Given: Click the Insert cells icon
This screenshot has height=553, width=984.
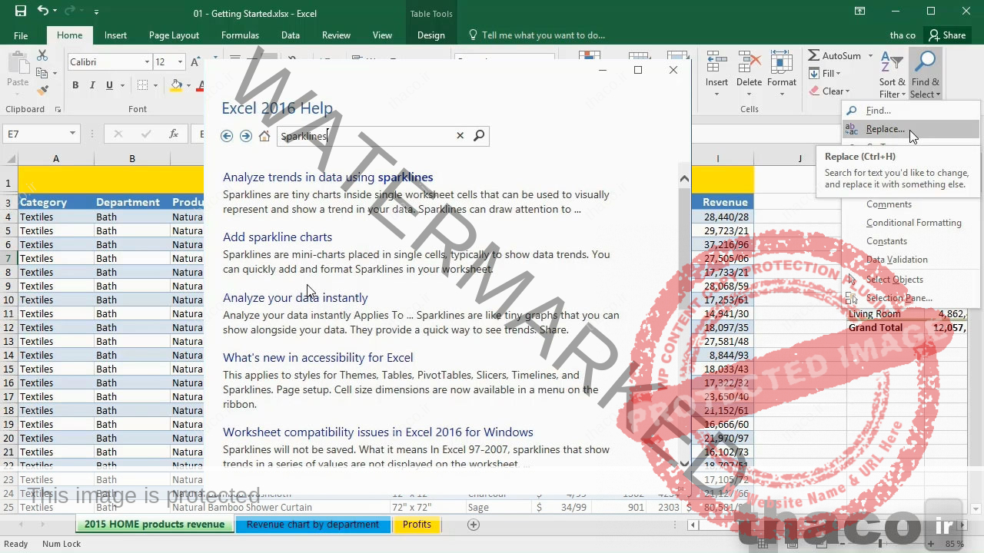Looking at the screenshot, I should click(716, 62).
